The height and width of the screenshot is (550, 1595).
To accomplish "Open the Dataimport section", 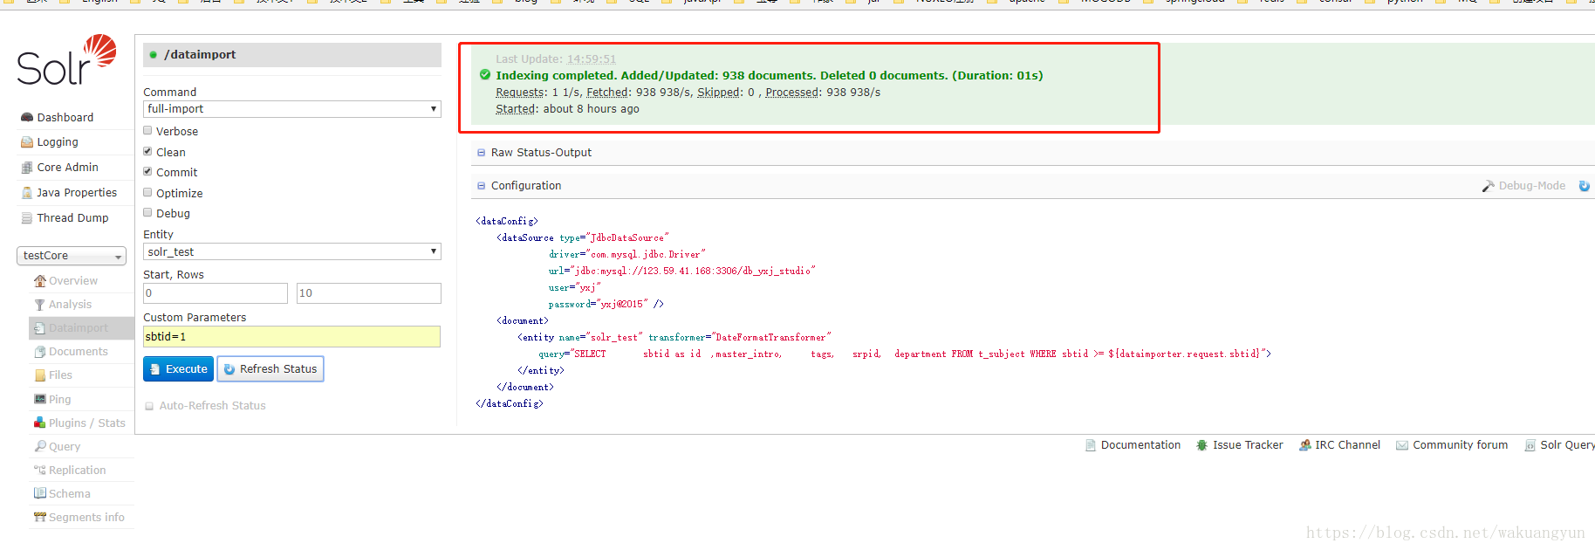I will click(79, 328).
